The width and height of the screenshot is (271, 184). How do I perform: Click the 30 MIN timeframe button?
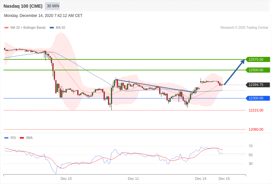[53, 6]
